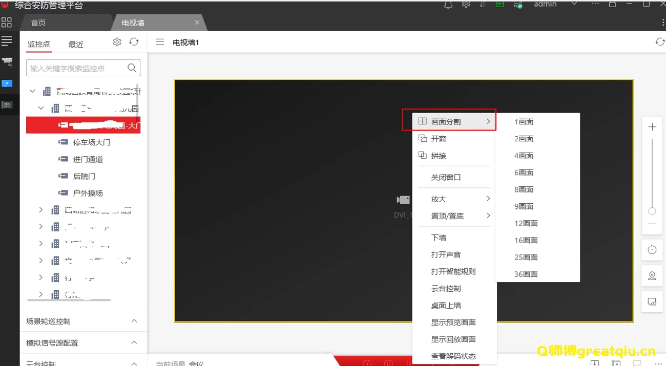The width and height of the screenshot is (666, 366).
Task: Click the notification bell icon
Action: [x=448, y=5]
